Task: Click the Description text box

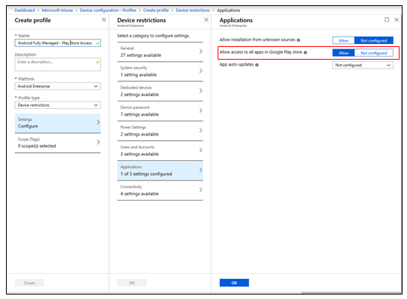Action: click(x=57, y=64)
